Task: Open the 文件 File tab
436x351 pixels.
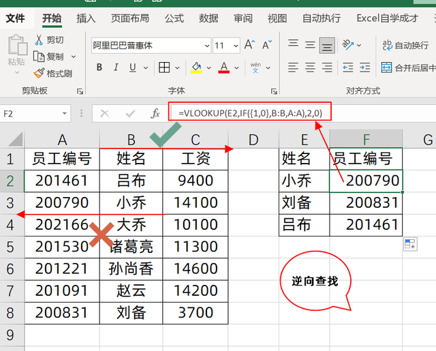Action: (x=15, y=18)
